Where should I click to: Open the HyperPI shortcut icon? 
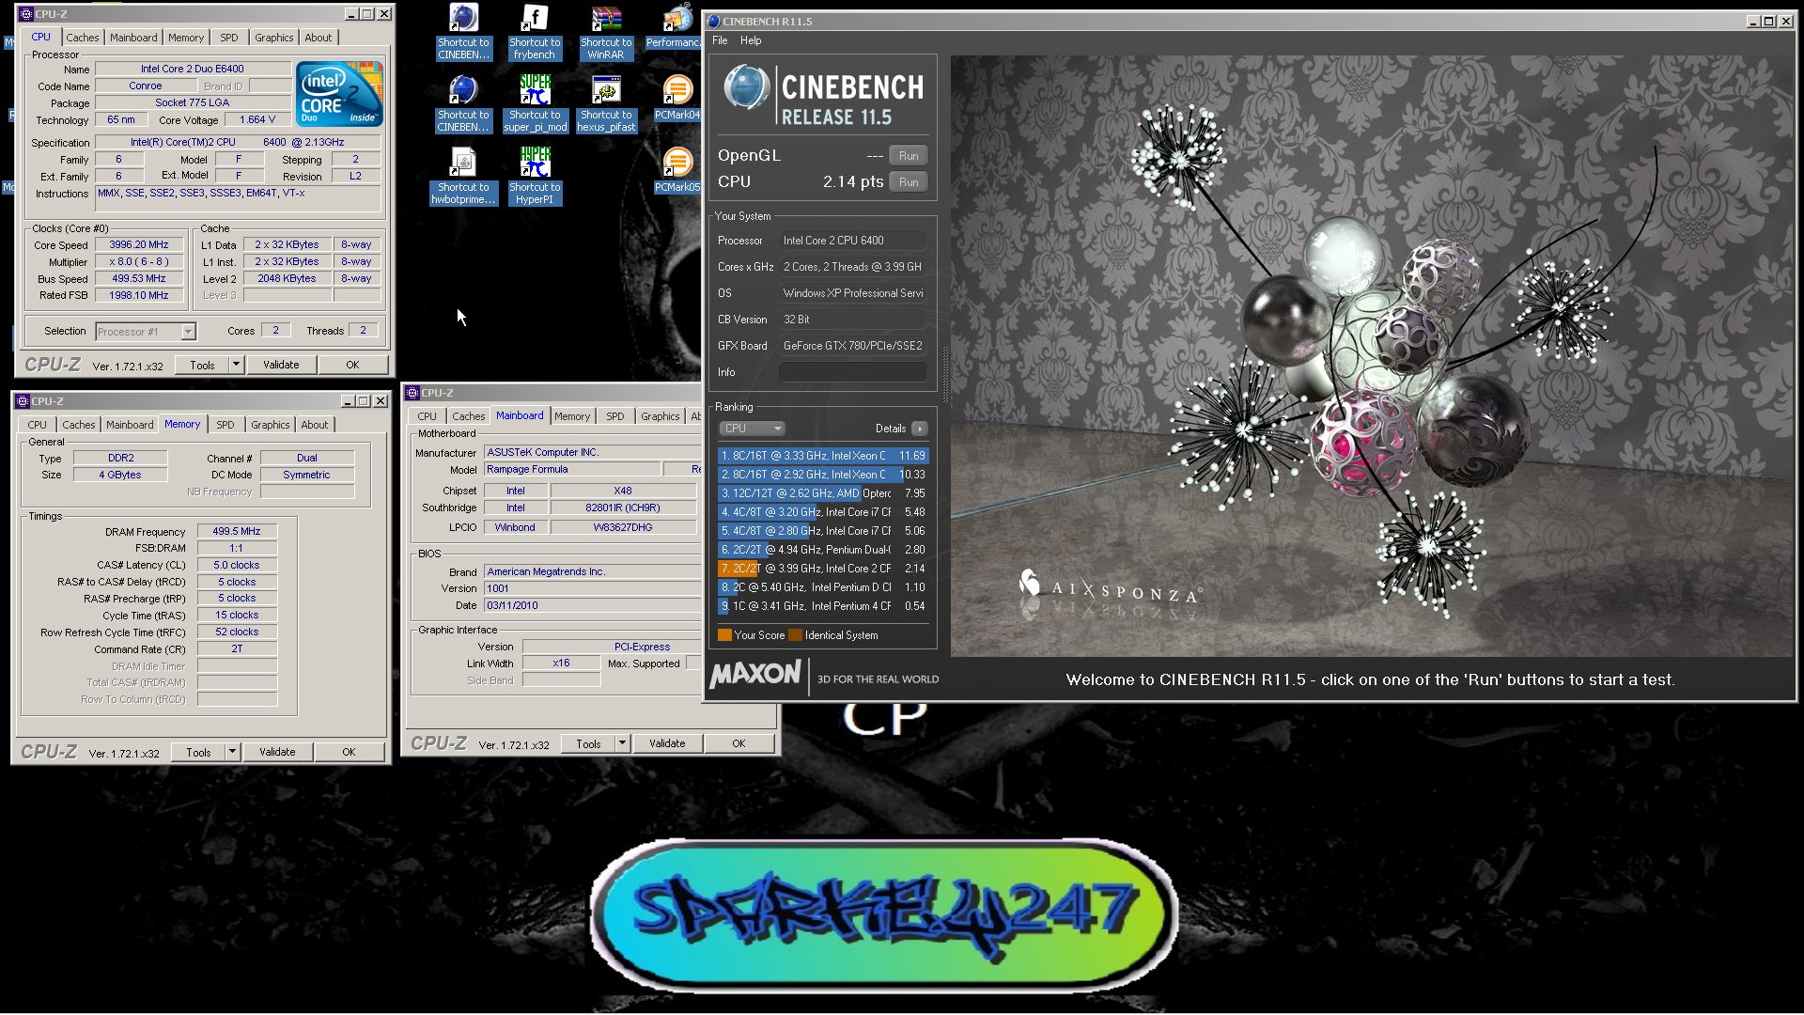coord(535,177)
